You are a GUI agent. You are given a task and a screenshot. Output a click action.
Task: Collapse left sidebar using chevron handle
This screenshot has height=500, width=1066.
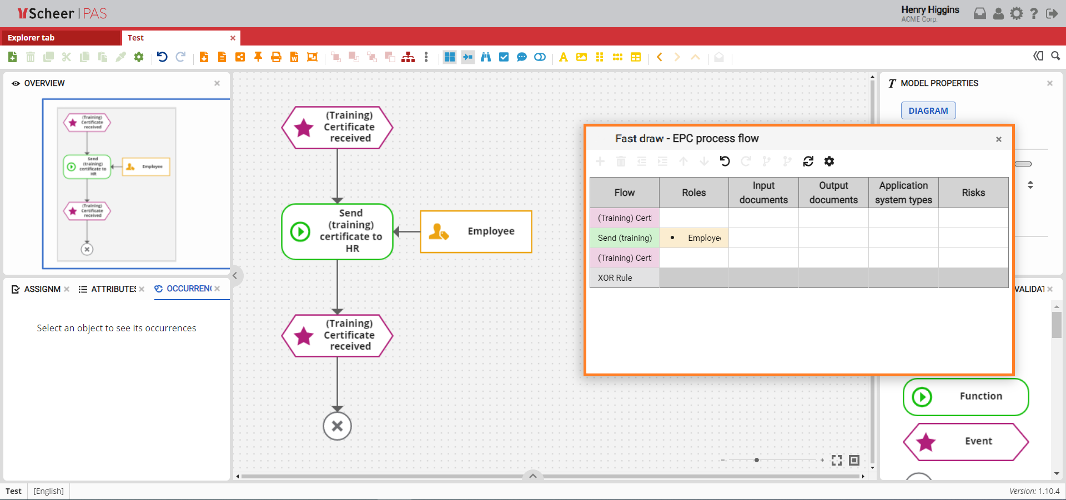[235, 276]
